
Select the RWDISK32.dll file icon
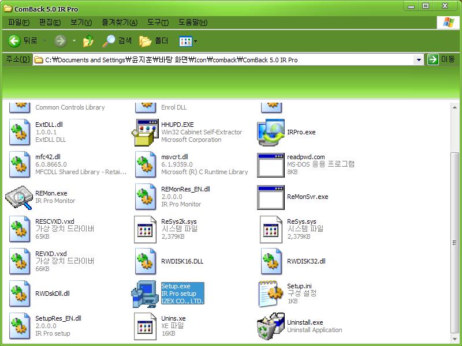point(271,262)
